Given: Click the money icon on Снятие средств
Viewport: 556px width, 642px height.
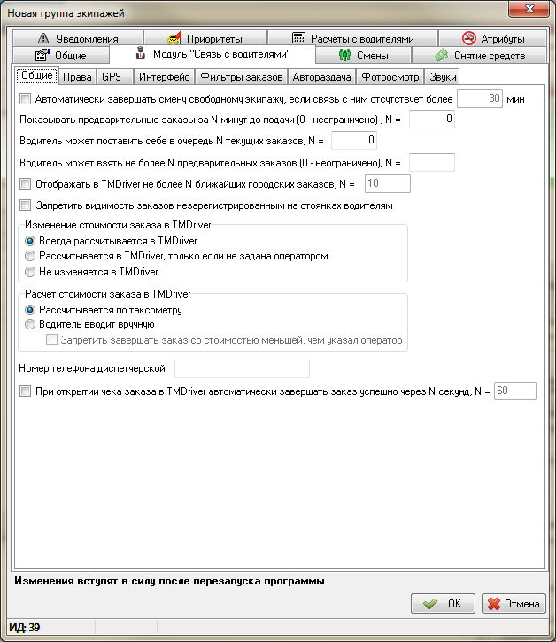Looking at the screenshot, I should tap(440, 56).
